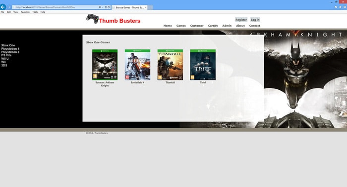Click the Log in button
347x187 pixels.
tap(255, 20)
